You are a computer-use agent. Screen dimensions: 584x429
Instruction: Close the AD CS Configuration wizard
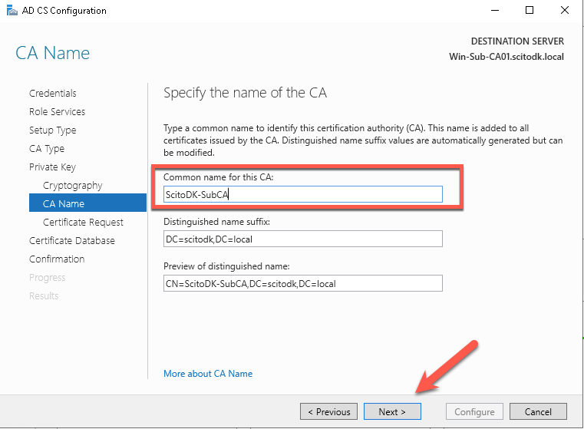pyautogui.click(x=565, y=11)
